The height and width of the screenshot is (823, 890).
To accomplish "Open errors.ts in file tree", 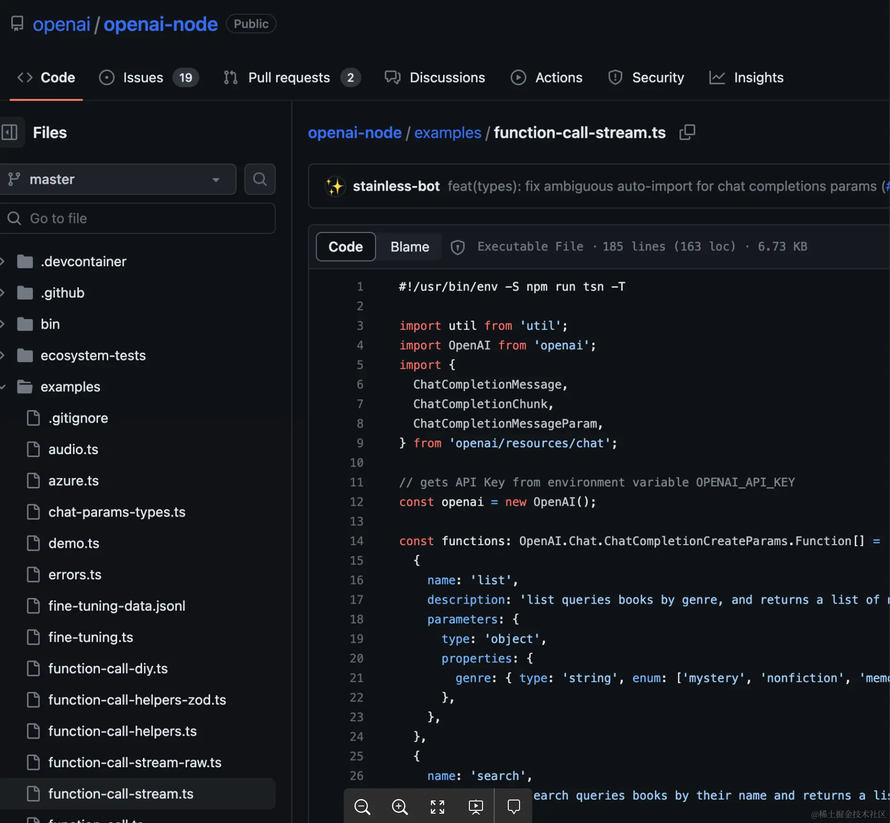I will [x=75, y=575].
